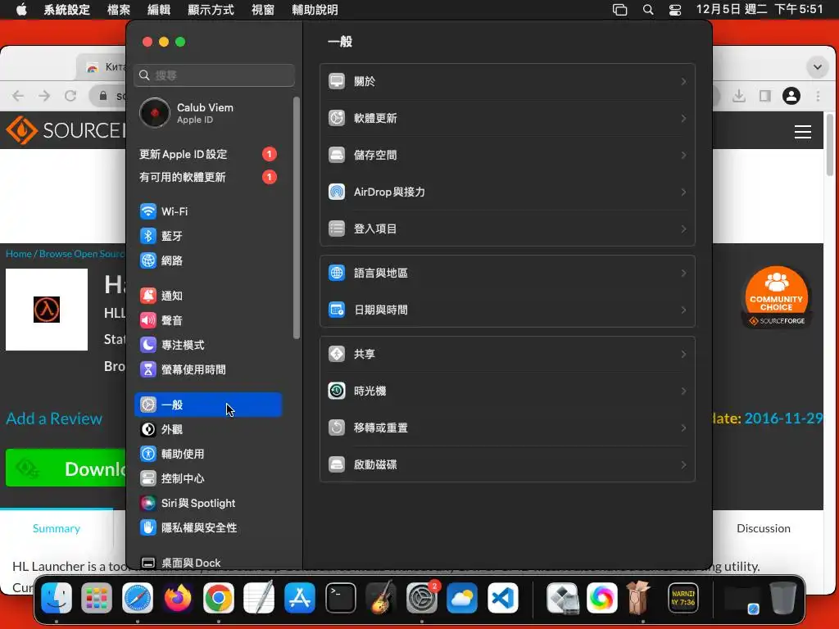Open the 顯示方式 menu
The width and height of the screenshot is (839, 629).
[x=211, y=10]
